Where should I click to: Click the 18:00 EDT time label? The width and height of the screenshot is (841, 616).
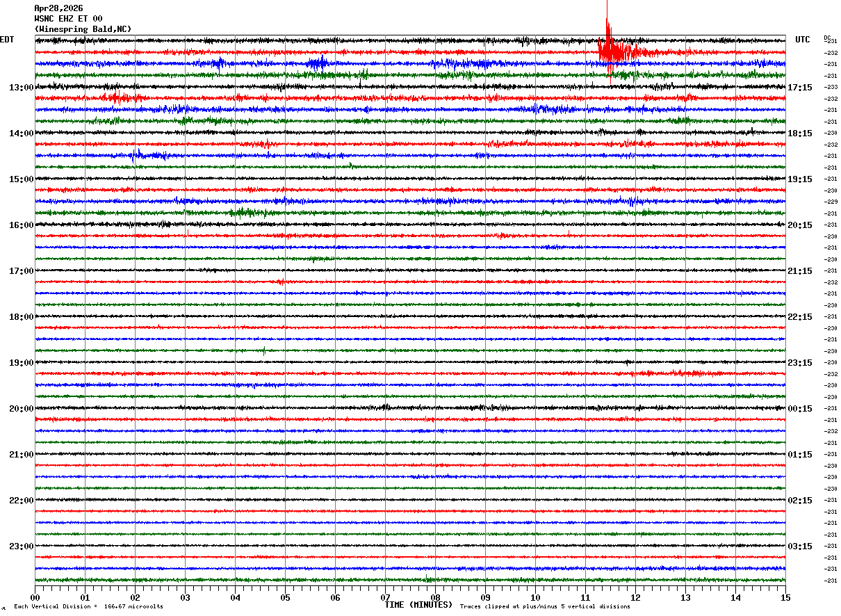22,317
